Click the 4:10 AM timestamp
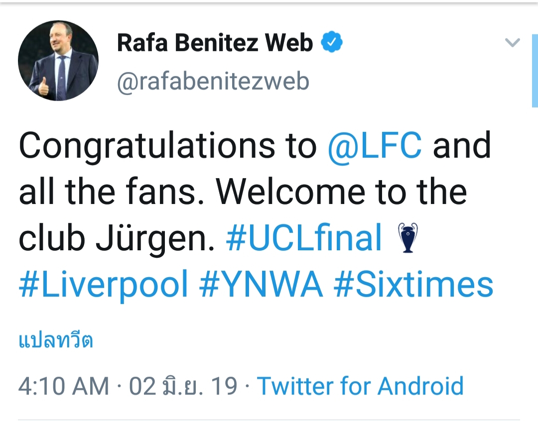538x421 pixels. 64,386
